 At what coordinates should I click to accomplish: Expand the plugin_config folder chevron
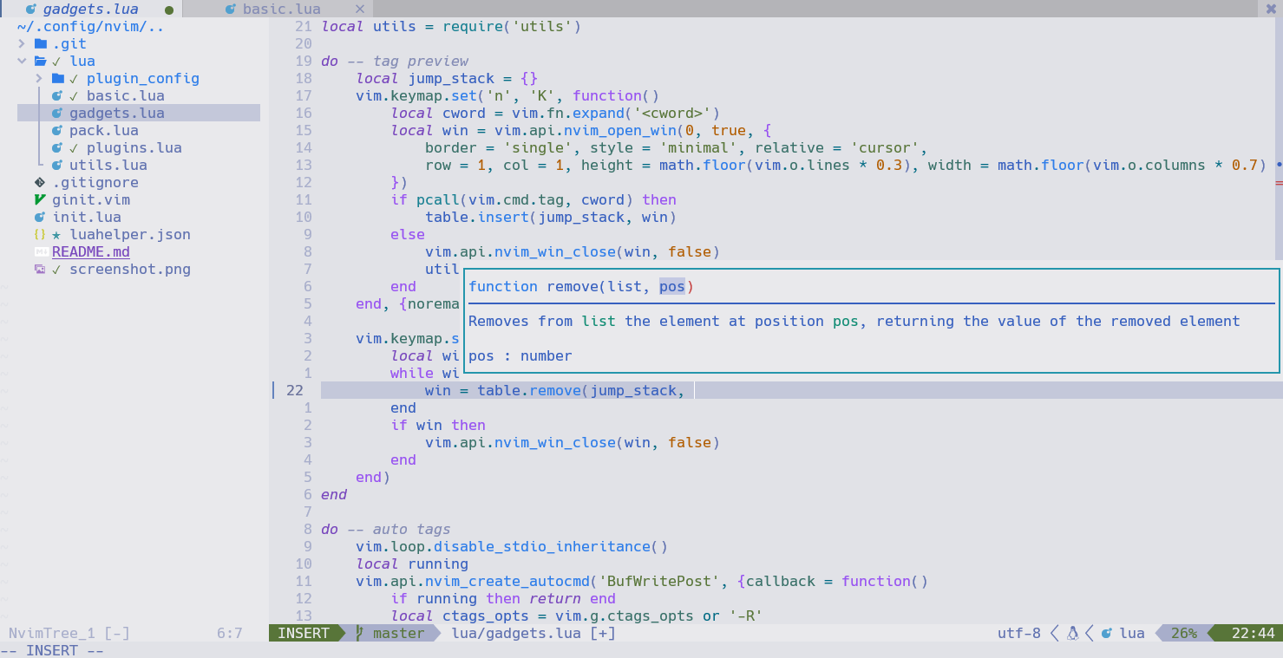[x=39, y=78]
